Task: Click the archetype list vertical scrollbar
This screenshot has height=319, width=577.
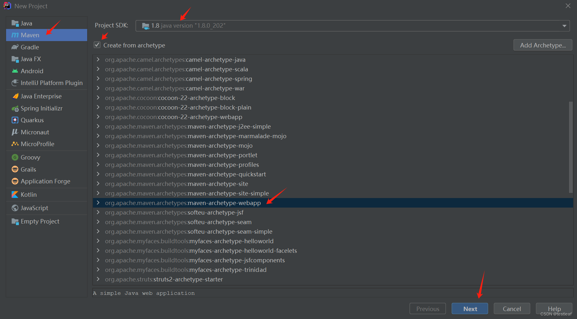Action: 571,147
